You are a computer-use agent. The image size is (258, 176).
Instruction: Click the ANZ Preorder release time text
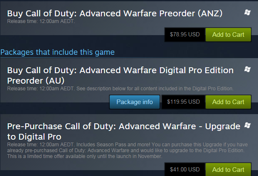pyautogui.click(x=41, y=22)
